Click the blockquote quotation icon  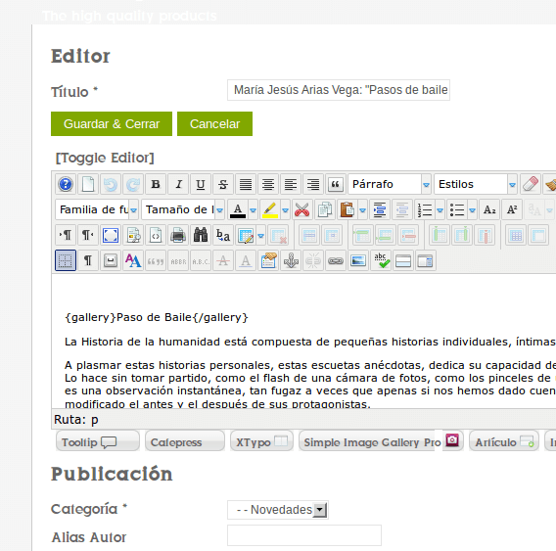(x=336, y=184)
